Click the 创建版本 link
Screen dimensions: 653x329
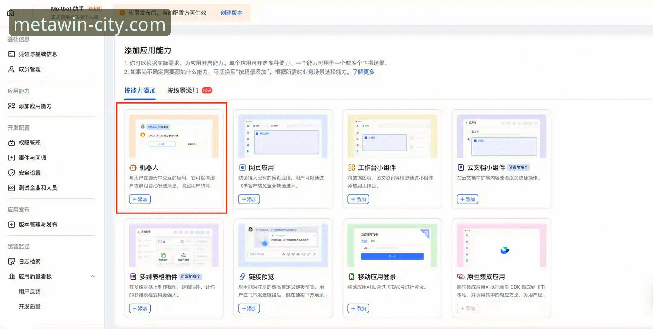tap(231, 13)
